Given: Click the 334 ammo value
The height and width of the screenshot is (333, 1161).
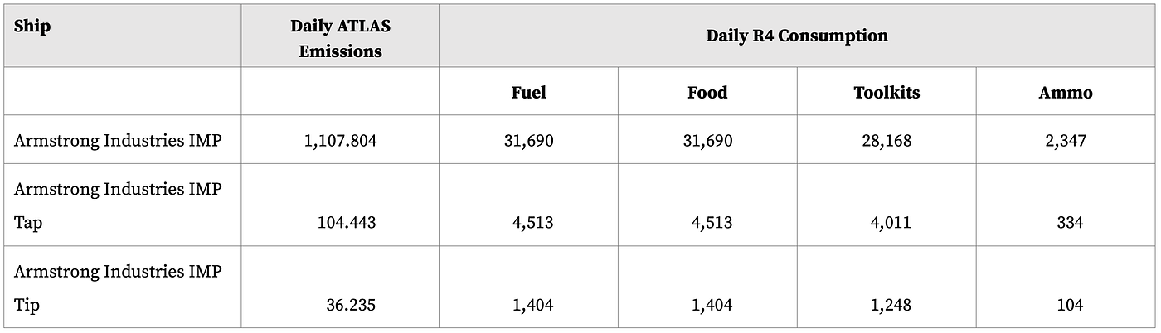Looking at the screenshot, I should 1070,222.
